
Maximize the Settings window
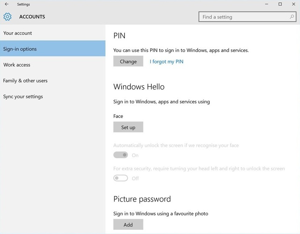[280, 4]
